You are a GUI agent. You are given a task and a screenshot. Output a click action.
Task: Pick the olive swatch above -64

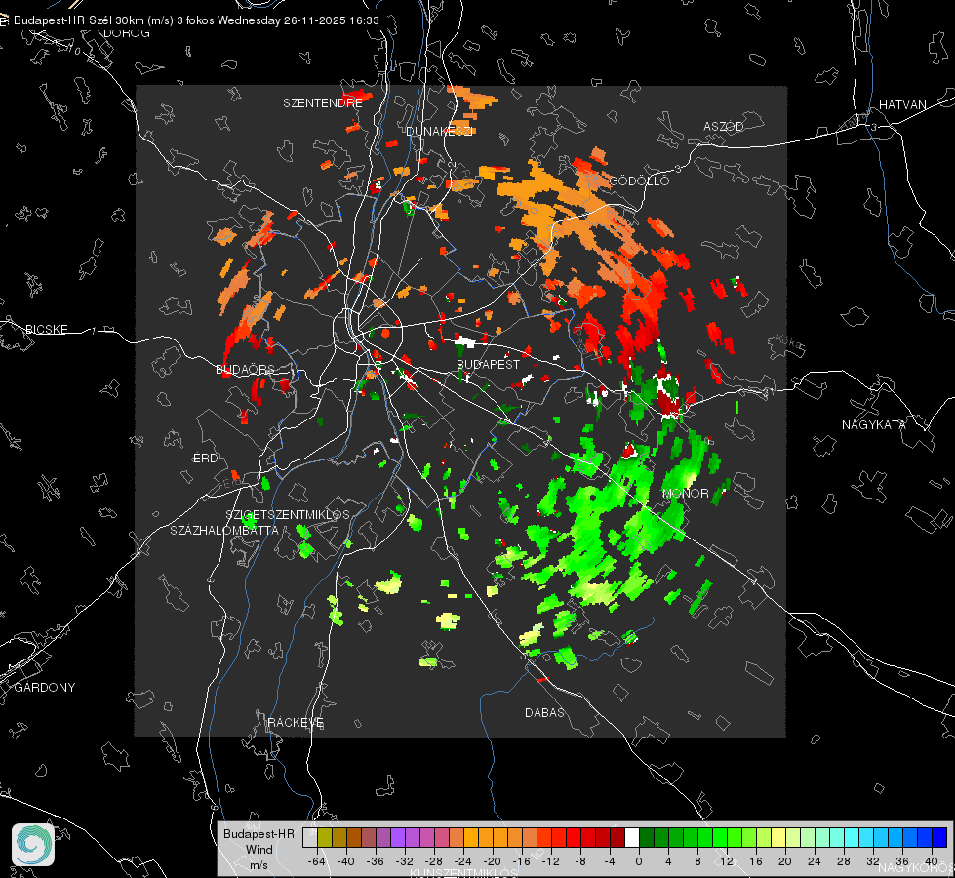325,837
